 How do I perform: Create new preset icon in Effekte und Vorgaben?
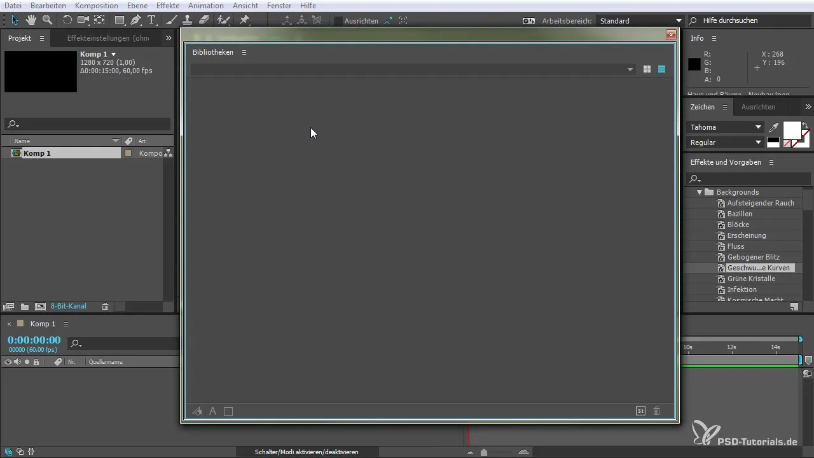[x=794, y=307]
